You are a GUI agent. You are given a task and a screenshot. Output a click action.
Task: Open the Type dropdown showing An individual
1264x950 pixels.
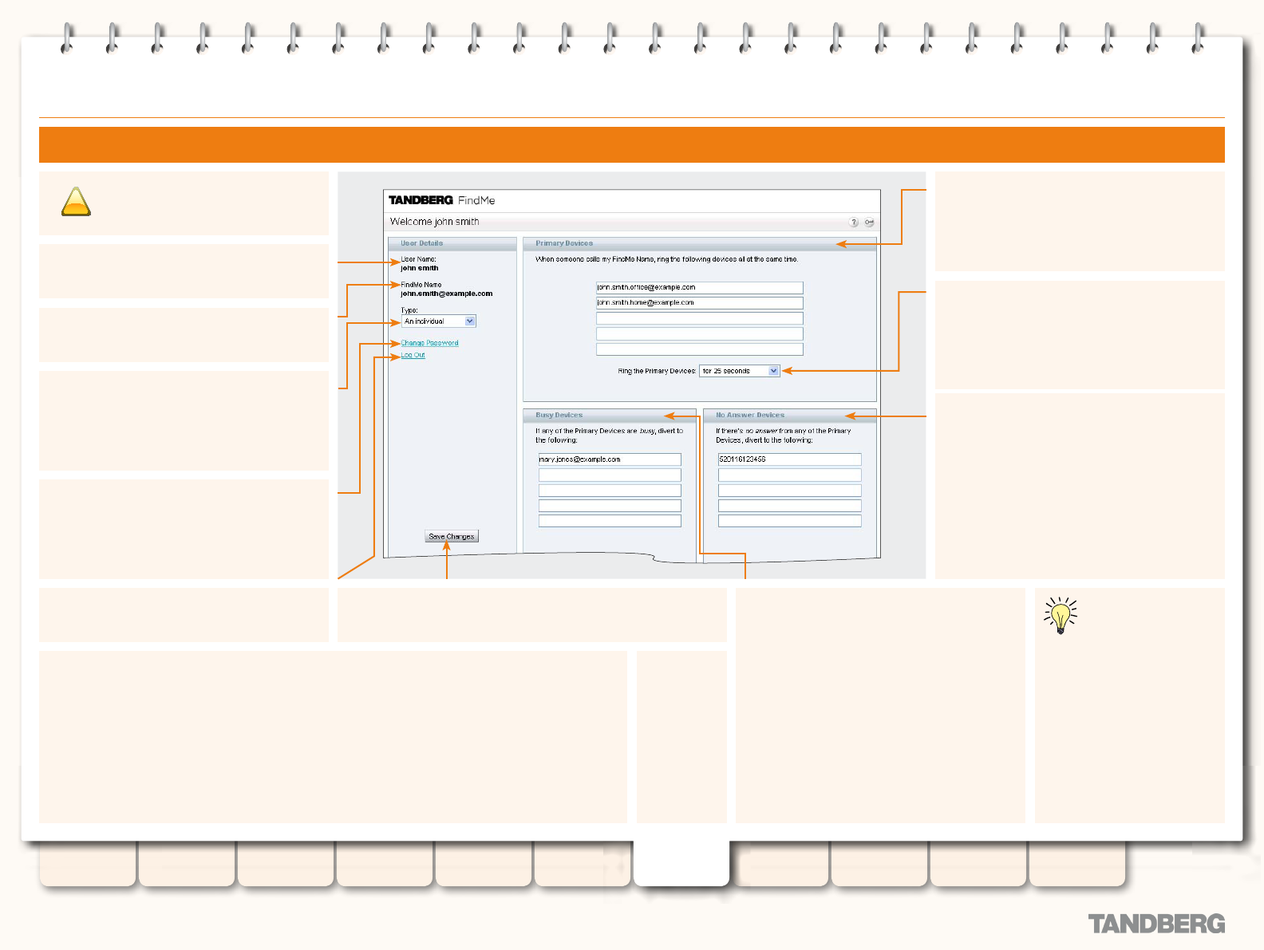439,321
